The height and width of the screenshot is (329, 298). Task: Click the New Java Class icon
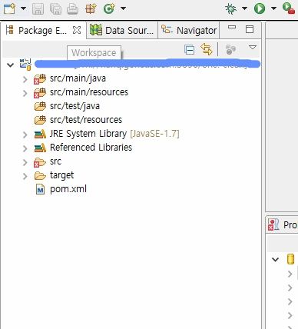(x=109, y=8)
